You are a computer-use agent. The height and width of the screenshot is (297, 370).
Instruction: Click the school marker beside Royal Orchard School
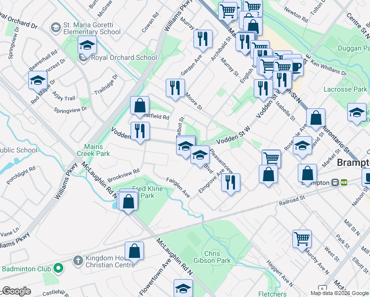coord(88,47)
